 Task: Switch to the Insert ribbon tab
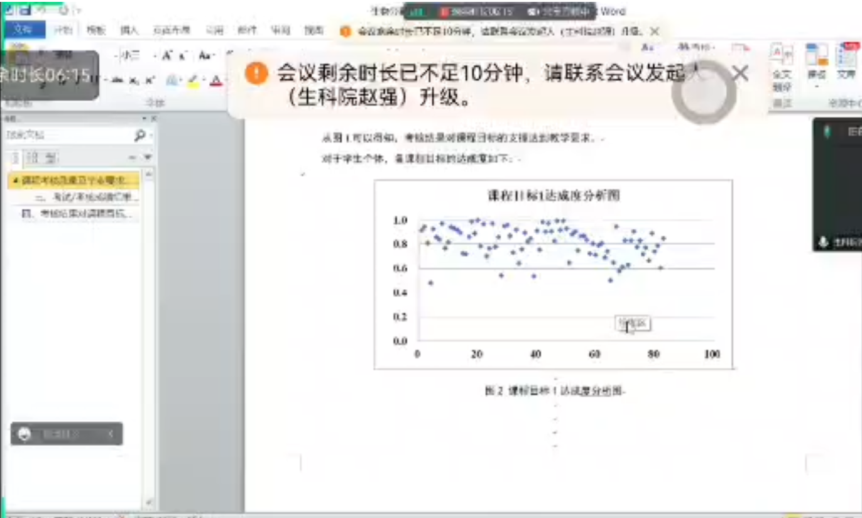click(x=128, y=30)
